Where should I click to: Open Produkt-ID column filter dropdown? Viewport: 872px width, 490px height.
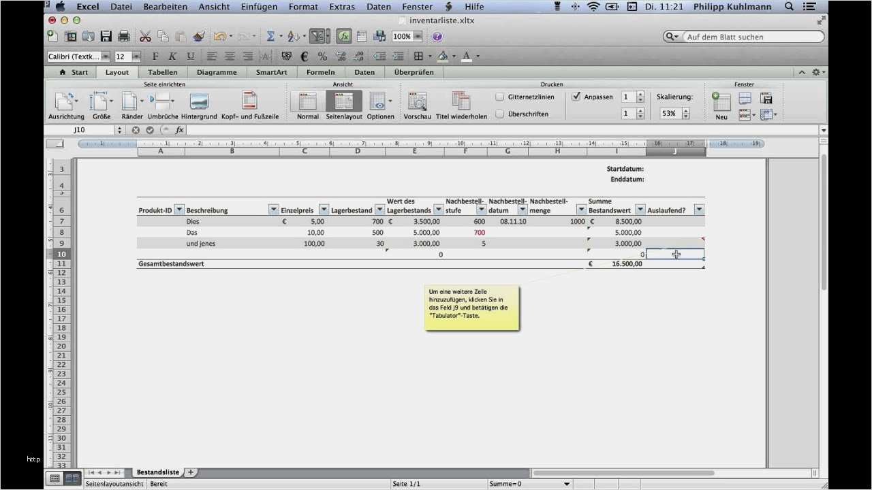pyautogui.click(x=179, y=210)
